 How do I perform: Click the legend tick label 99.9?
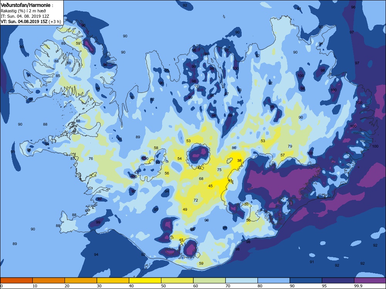[x=358, y=286]
